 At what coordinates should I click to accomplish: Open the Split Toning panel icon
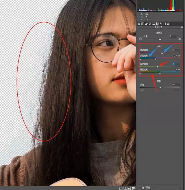153,24
